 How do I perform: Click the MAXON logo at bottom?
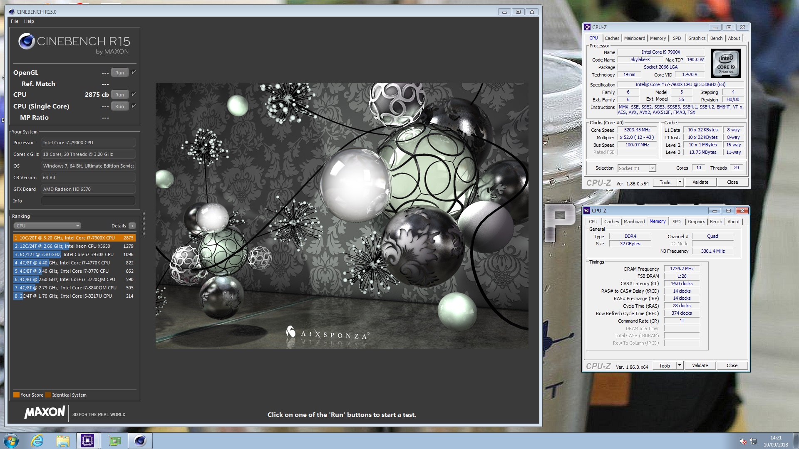pyautogui.click(x=45, y=412)
